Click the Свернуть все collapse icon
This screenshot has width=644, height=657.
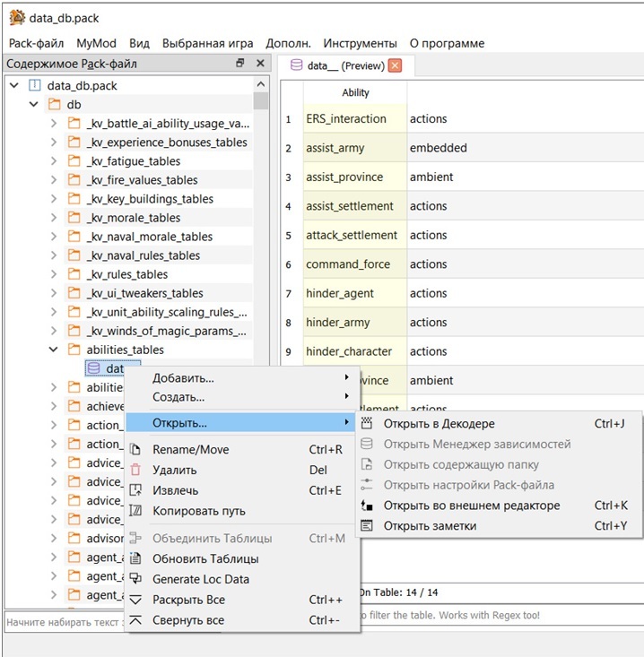[x=135, y=619]
